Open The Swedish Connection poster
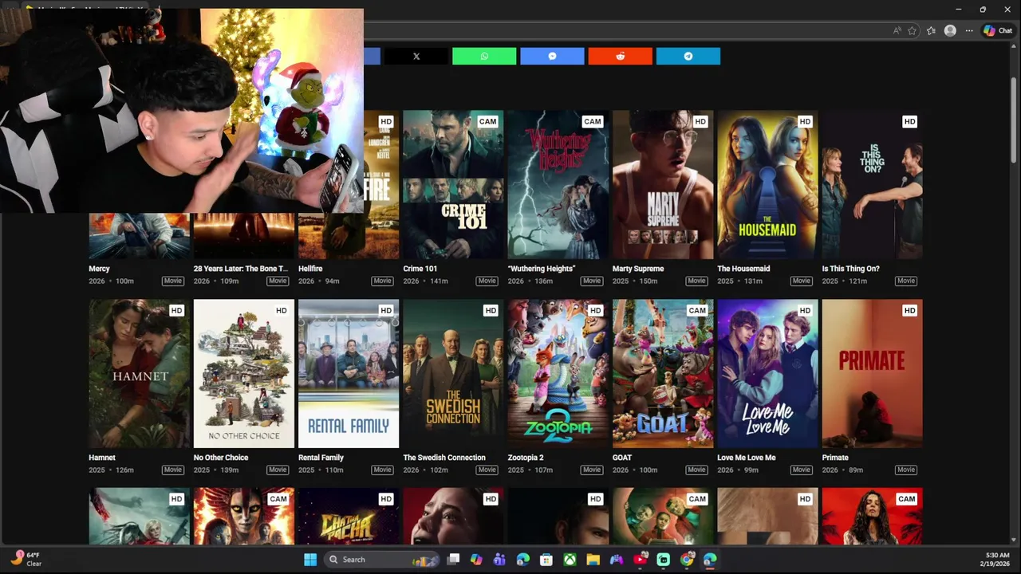This screenshot has width=1021, height=574. click(453, 374)
